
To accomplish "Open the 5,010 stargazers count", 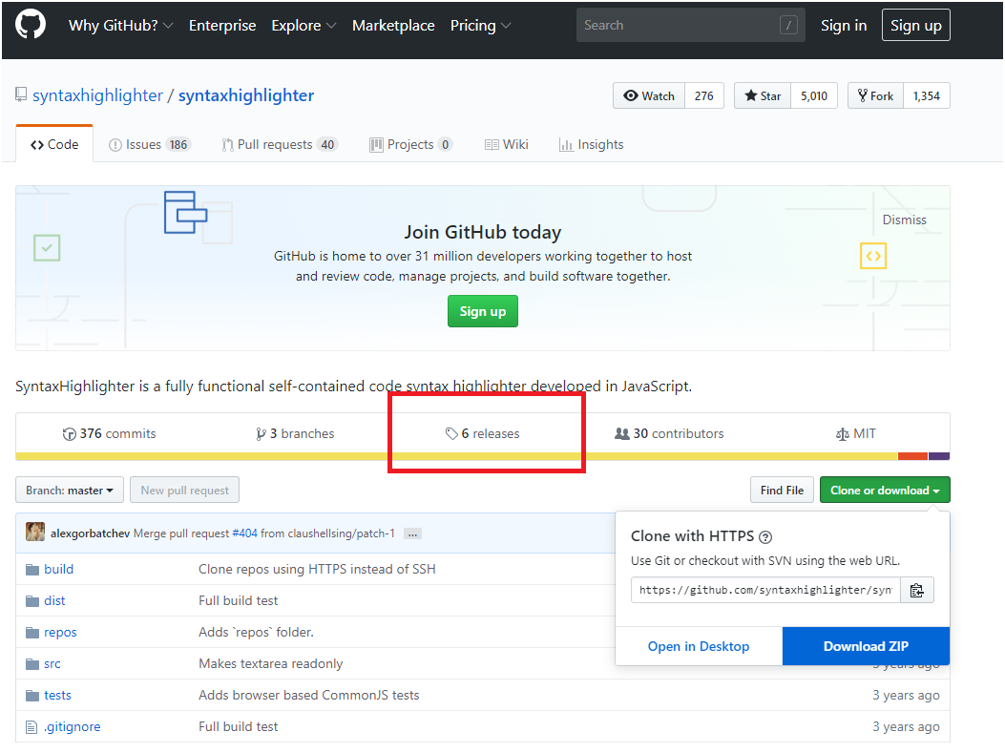I will click(814, 95).
